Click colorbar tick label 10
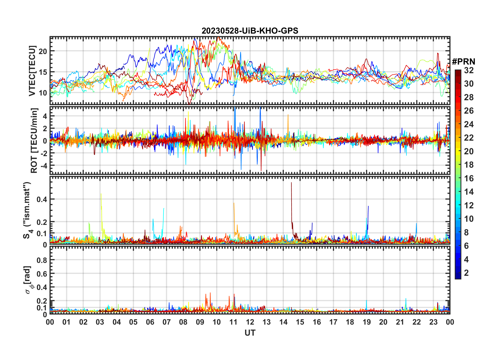This screenshot has height=349, width=500. pyautogui.click(x=469, y=219)
